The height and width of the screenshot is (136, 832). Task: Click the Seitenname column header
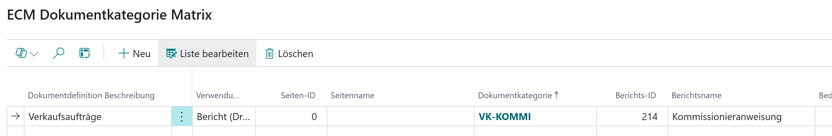click(352, 95)
